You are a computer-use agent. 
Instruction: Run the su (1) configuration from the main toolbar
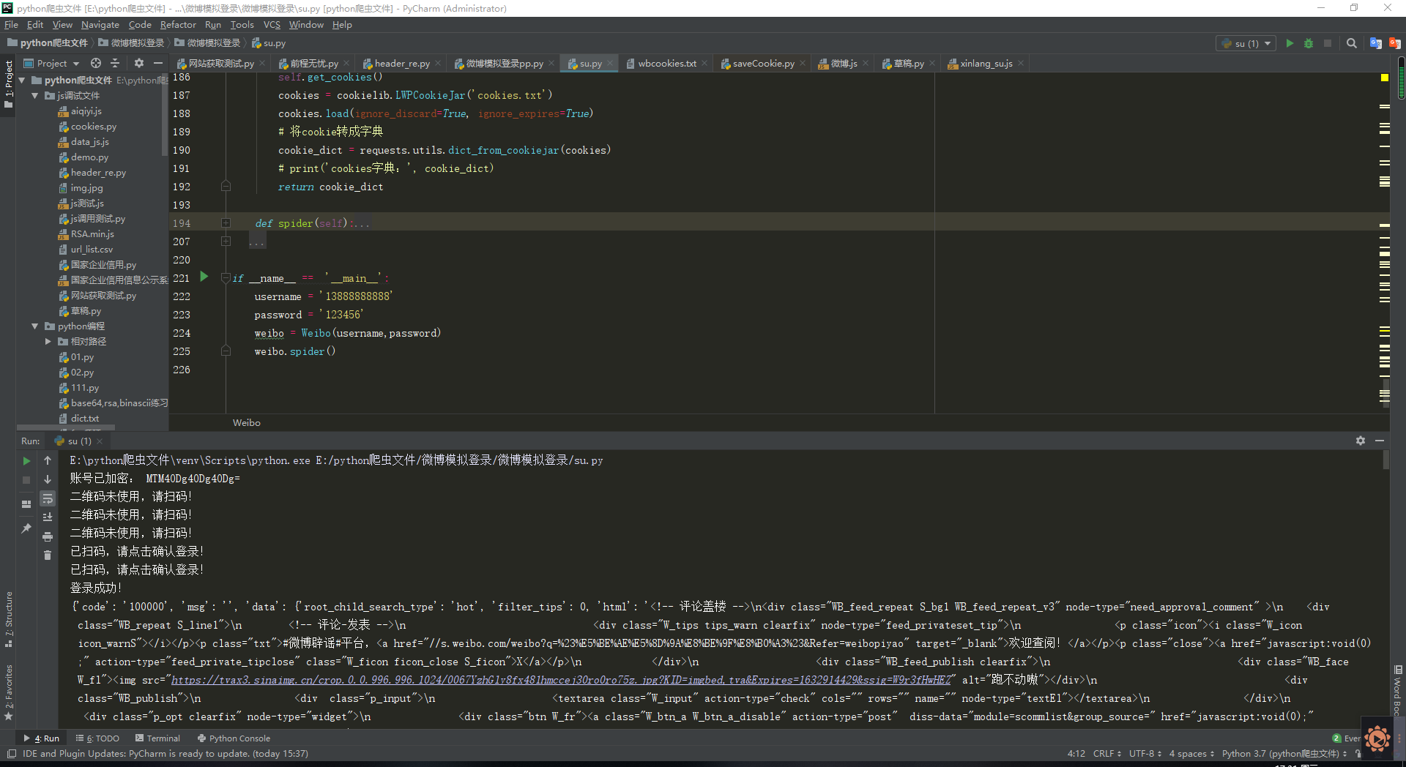point(1290,43)
